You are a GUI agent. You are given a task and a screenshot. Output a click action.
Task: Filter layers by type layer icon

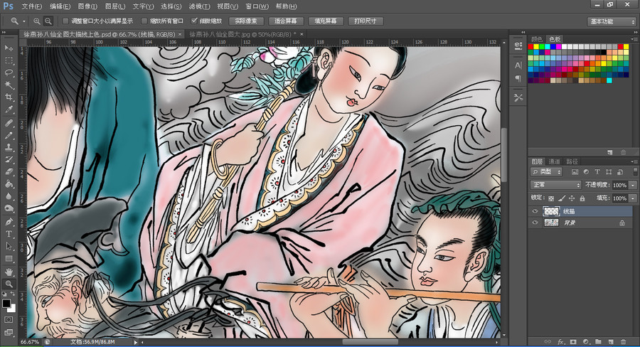point(597,172)
